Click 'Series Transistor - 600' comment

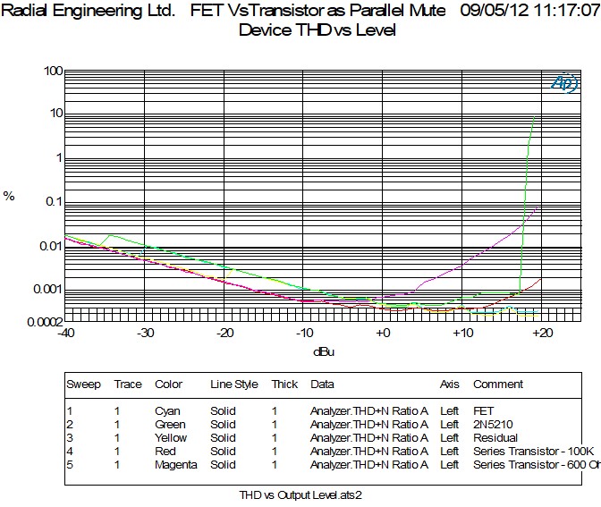(x=537, y=465)
